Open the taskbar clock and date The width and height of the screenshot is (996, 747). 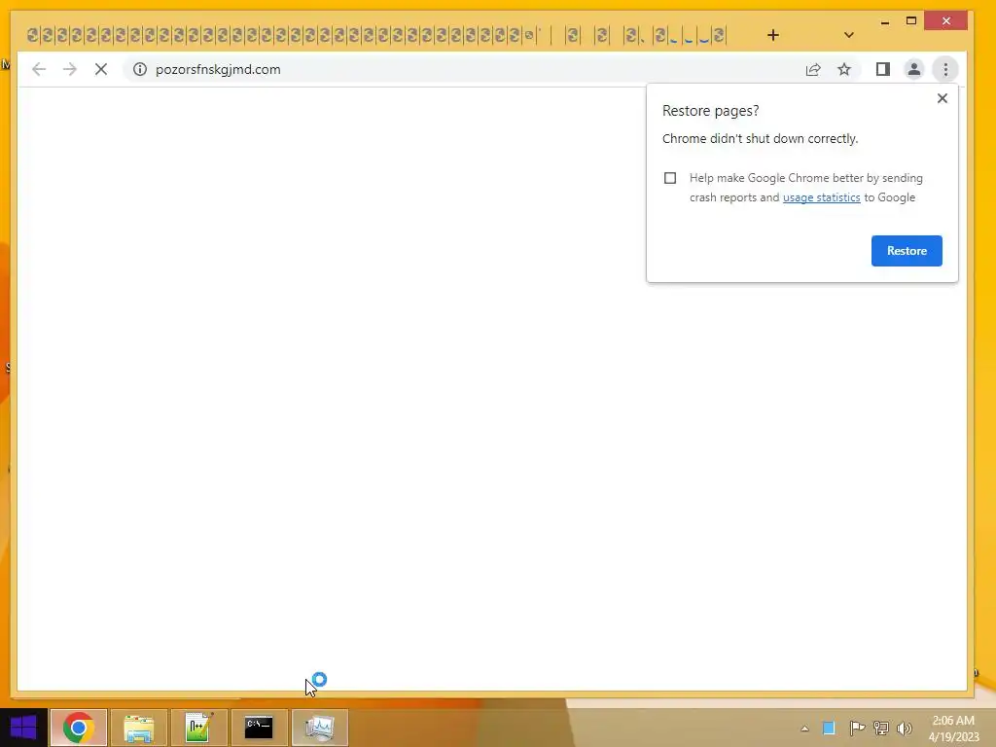[x=953, y=729]
